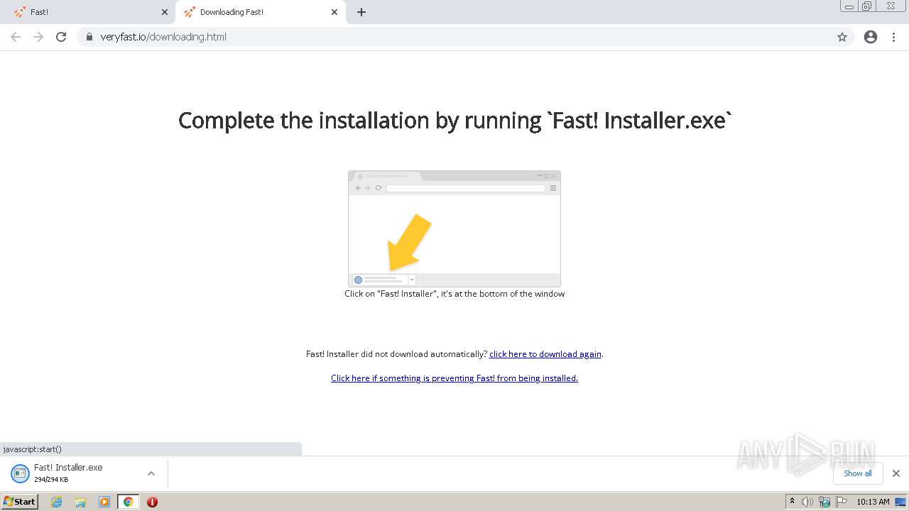Select the 'Complete the installation' heading text
The width and height of the screenshot is (909, 511).
[454, 121]
